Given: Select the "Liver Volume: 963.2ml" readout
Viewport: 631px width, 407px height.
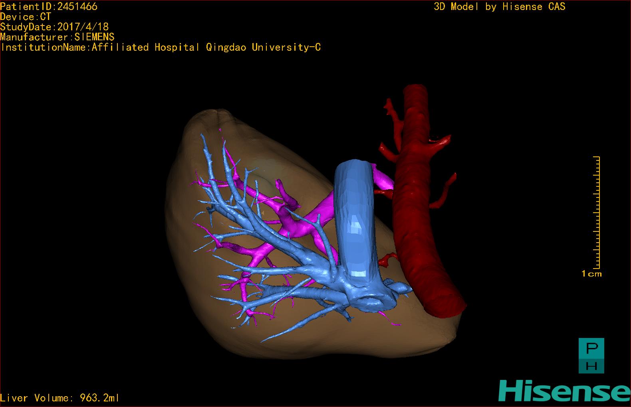Looking at the screenshot, I should [x=60, y=398].
